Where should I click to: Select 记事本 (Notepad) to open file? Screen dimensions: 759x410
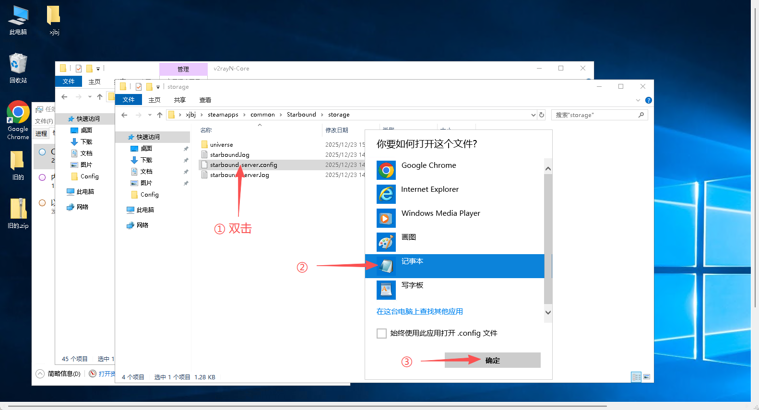pyautogui.click(x=412, y=262)
